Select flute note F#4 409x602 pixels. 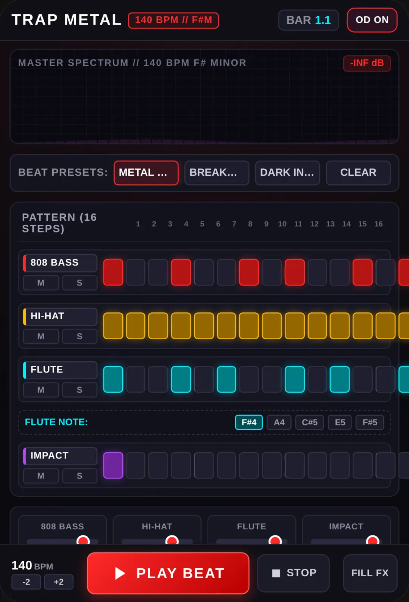[x=249, y=422]
